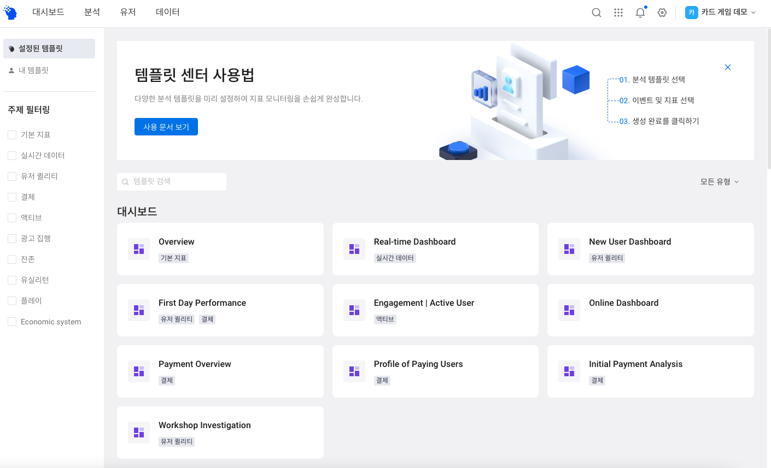
Task: Open the Payment Overview template
Action: pyautogui.click(x=195, y=364)
